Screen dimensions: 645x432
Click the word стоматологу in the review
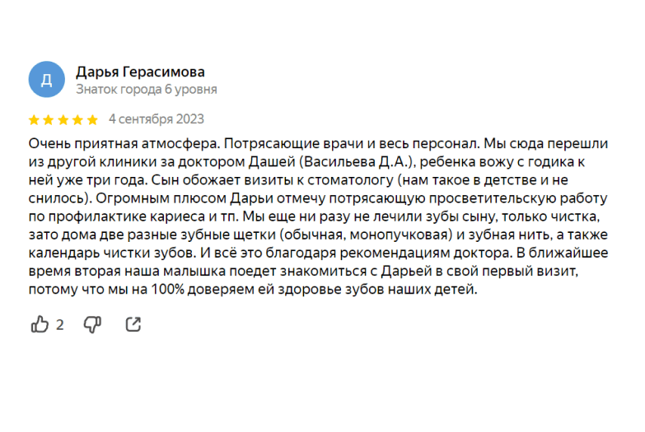[x=350, y=180]
